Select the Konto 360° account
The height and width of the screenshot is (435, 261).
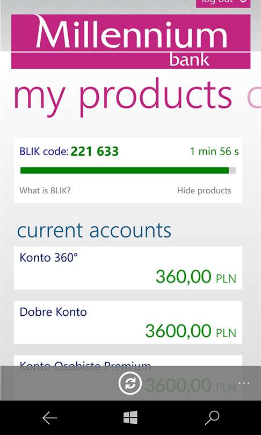pos(128,268)
